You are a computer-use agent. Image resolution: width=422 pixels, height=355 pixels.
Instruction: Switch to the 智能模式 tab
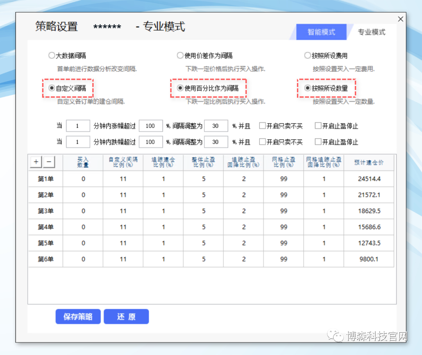coord(321,32)
